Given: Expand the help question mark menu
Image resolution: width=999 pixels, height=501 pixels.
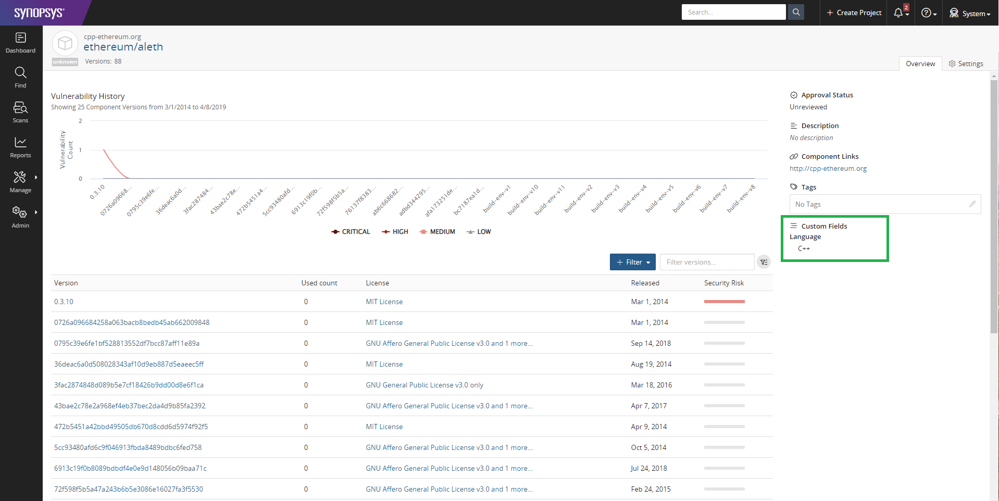Looking at the screenshot, I should pyautogui.click(x=928, y=13).
